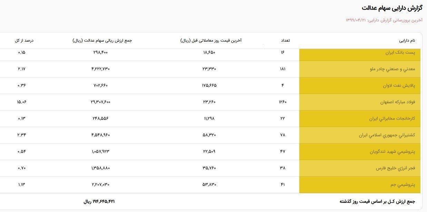The image size is (427, 212).
Task: Click the 'جمع ارزش ریالی سهام عدالت' header
Action: coord(102,41)
